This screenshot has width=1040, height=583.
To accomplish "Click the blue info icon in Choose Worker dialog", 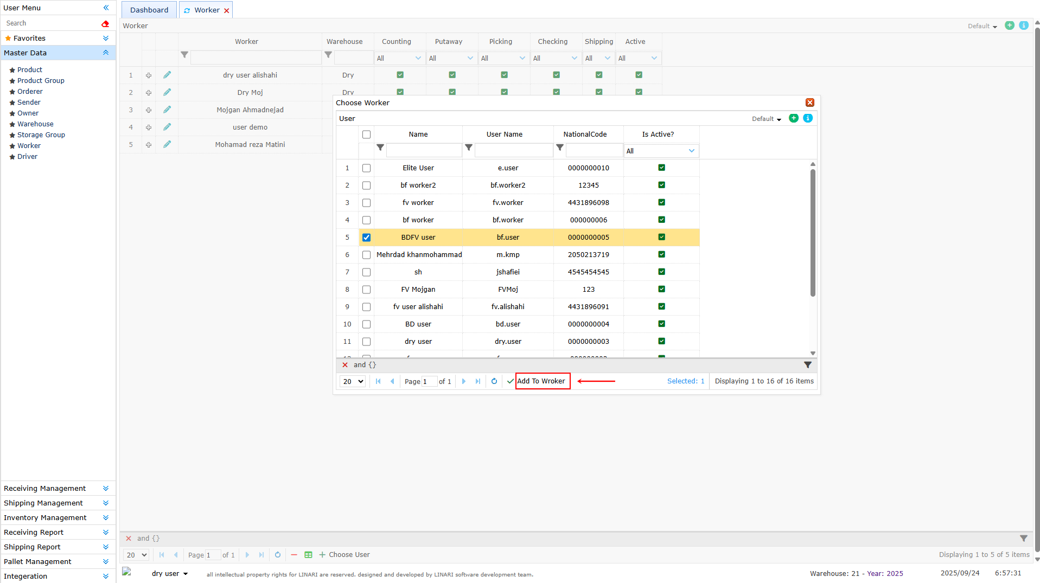I will pos(807,118).
